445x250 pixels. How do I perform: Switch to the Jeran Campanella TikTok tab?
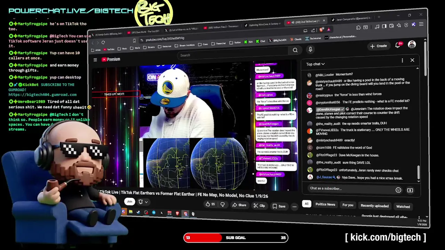click(351, 18)
